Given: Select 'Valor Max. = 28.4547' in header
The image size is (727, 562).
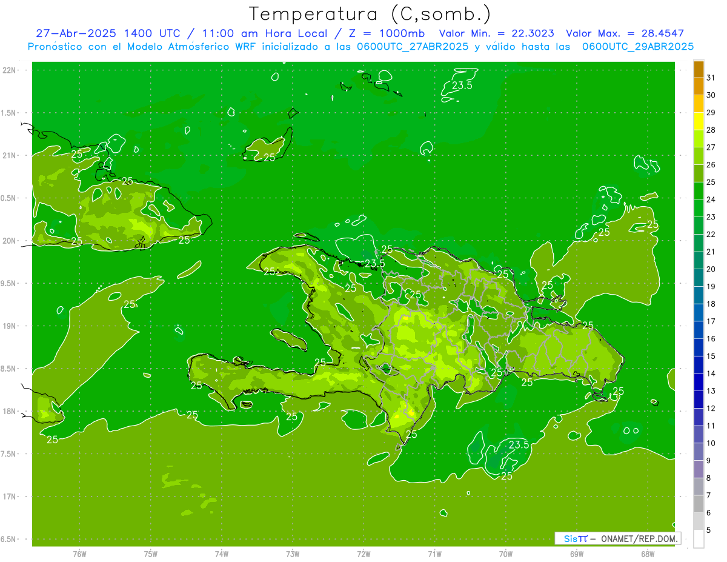Looking at the screenshot, I should click(x=625, y=33).
